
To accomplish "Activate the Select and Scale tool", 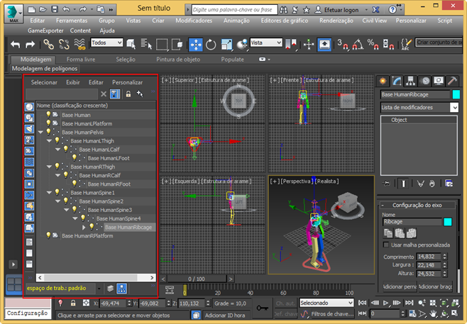I will [x=226, y=45].
